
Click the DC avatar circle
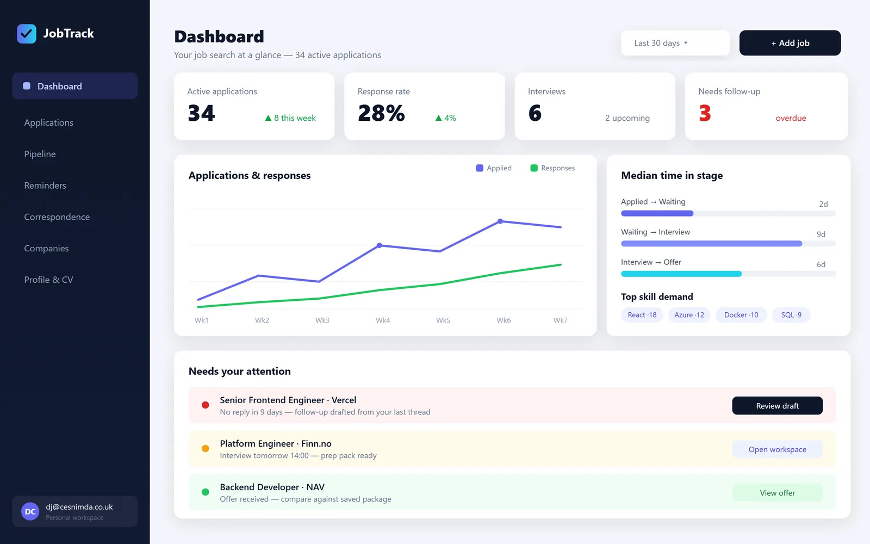[30, 511]
